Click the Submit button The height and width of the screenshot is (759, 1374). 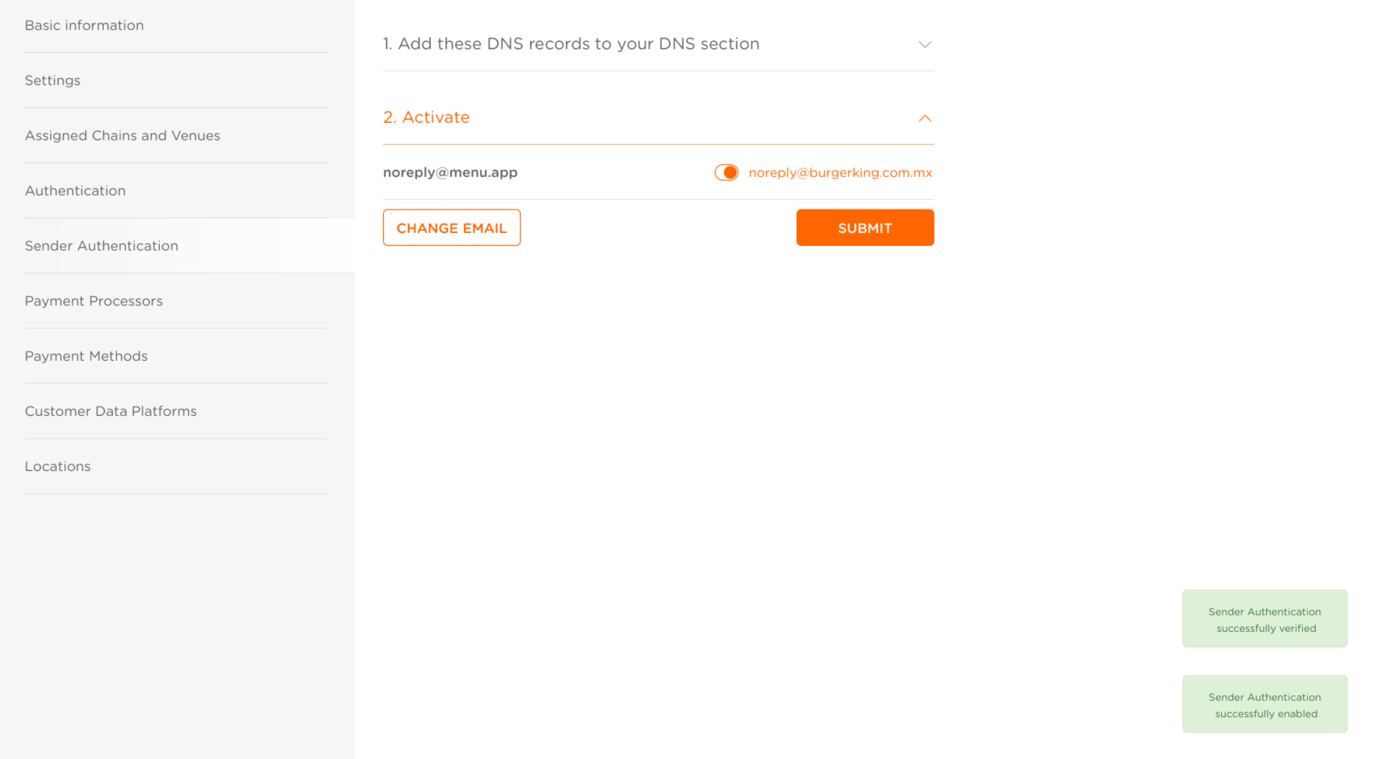pos(865,228)
